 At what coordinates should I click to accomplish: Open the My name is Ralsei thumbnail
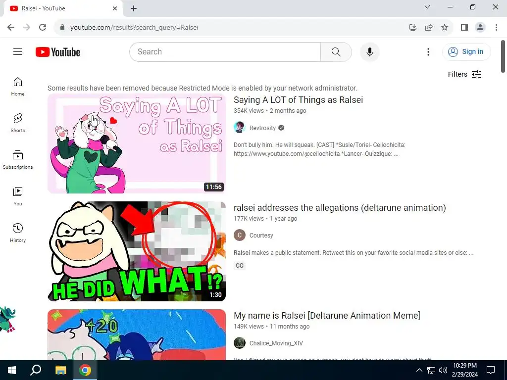point(137,335)
